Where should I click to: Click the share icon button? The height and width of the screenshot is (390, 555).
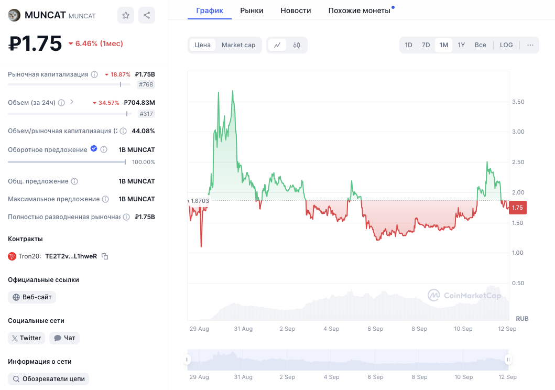(x=147, y=15)
